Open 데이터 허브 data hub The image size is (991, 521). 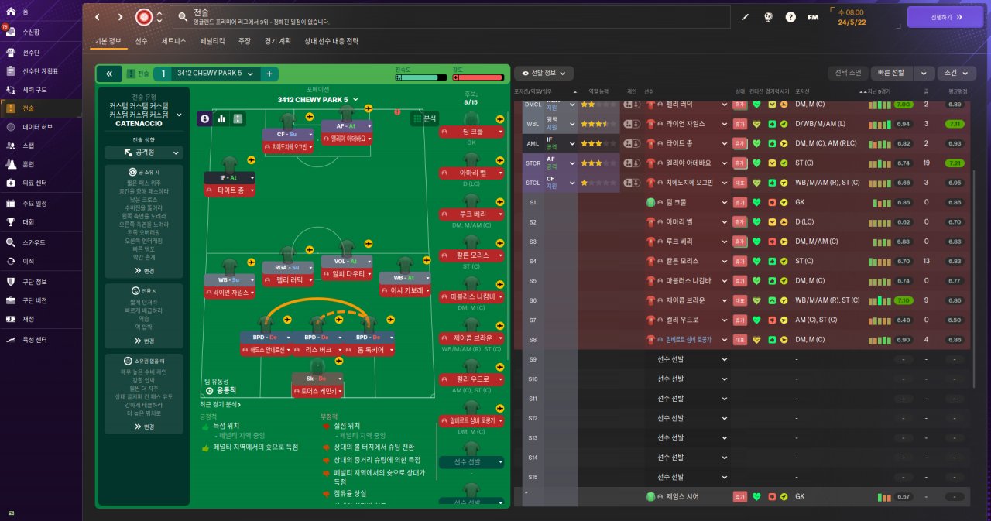[x=40, y=127]
